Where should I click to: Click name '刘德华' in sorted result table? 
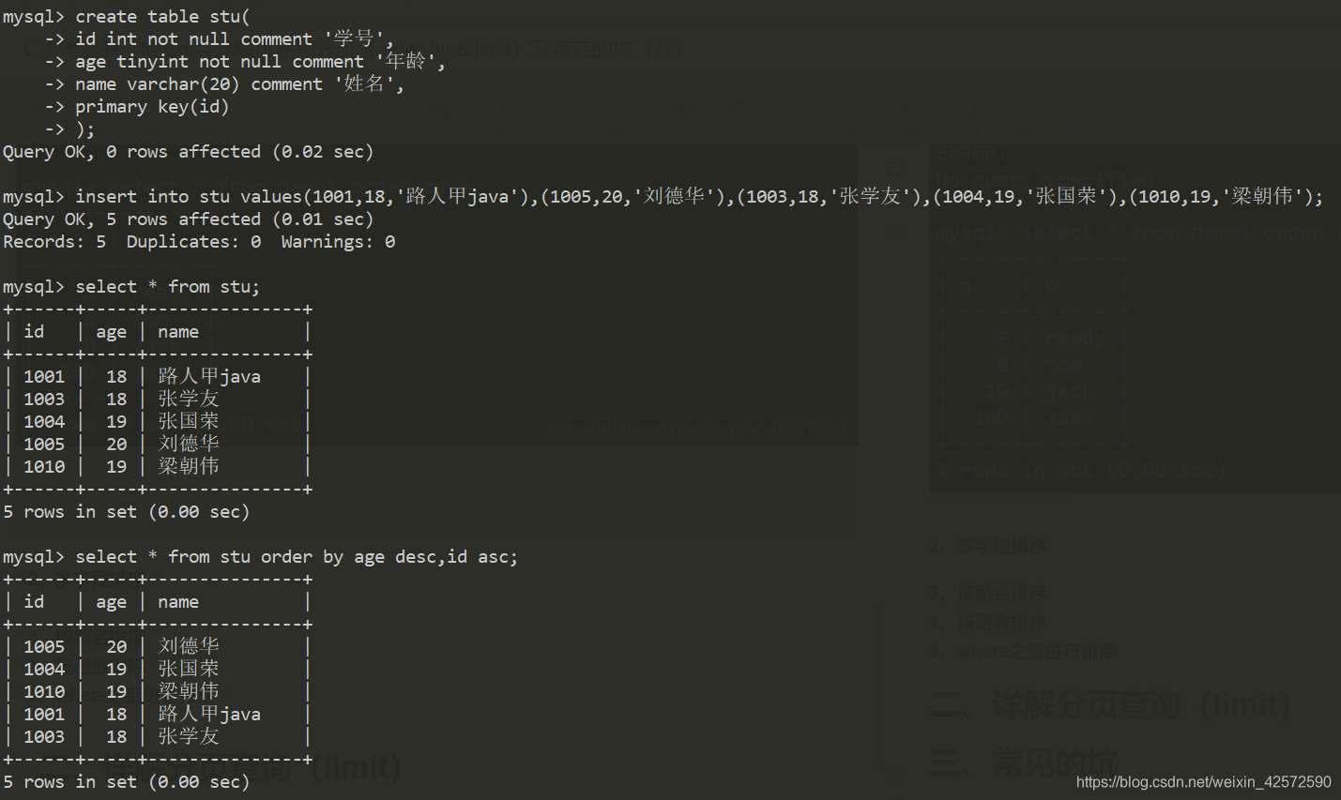pos(189,647)
